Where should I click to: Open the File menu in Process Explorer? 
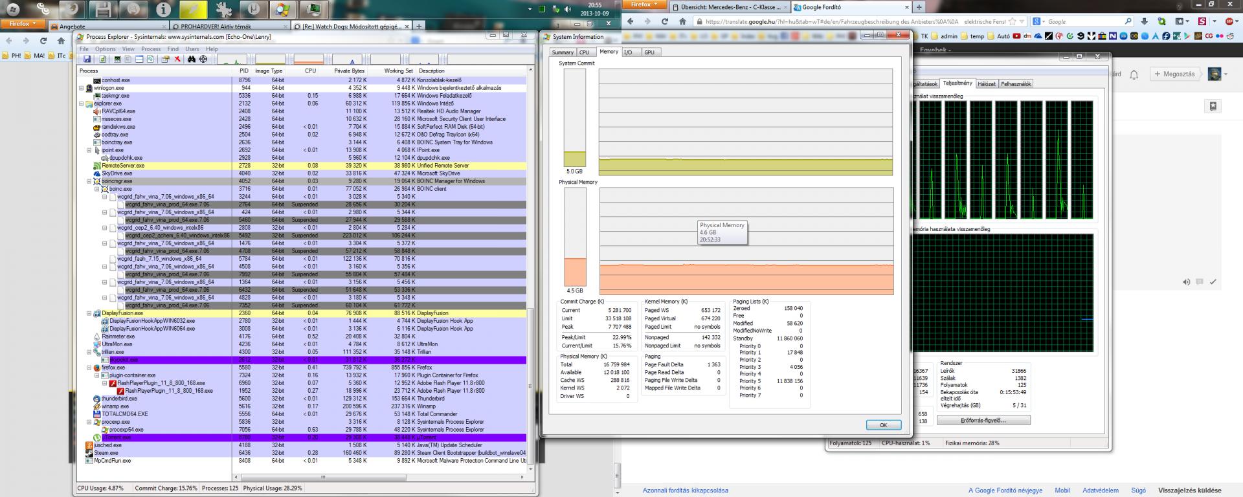(x=84, y=49)
